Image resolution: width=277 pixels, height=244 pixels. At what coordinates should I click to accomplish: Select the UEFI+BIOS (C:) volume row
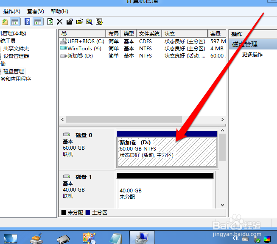[143, 41]
